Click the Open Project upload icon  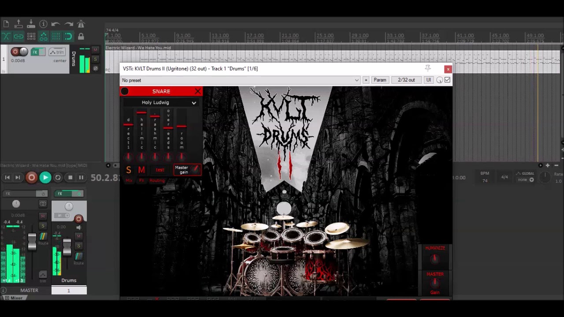pos(19,24)
